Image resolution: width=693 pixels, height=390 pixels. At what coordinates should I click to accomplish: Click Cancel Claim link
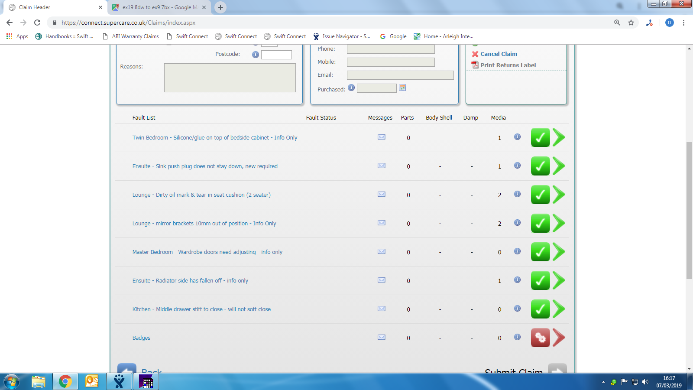click(x=499, y=54)
